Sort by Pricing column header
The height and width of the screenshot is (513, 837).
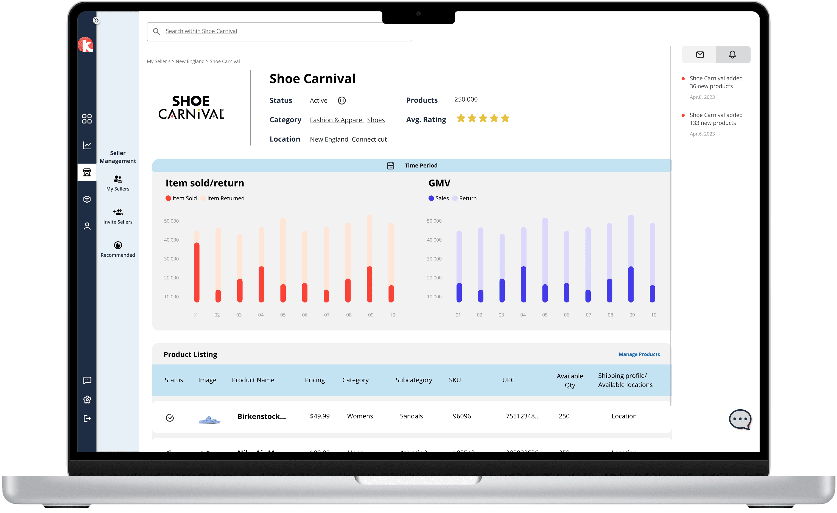(315, 380)
